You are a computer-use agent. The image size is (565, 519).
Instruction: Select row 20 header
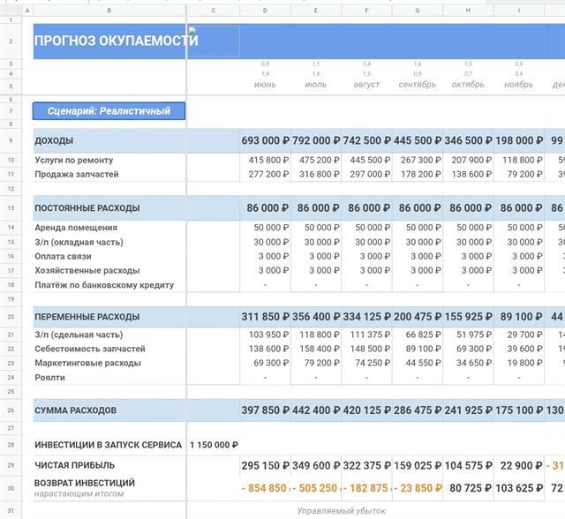point(11,317)
